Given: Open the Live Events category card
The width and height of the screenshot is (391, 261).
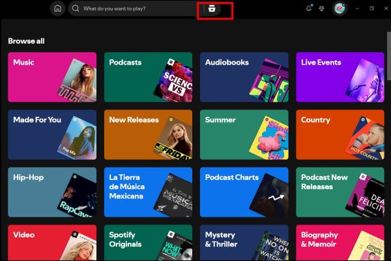Looking at the screenshot, I should click(340, 77).
